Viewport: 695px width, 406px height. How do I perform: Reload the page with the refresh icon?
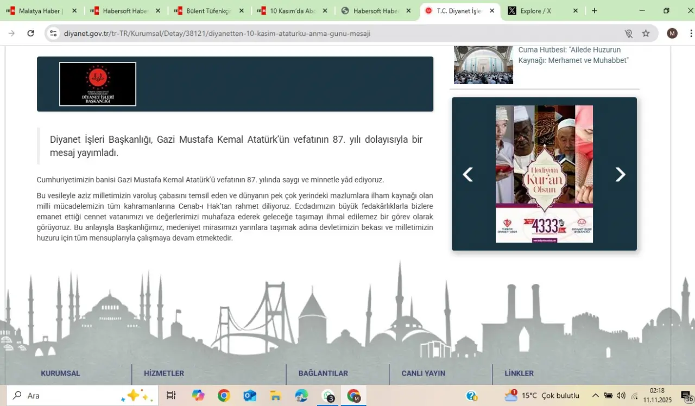click(x=31, y=34)
